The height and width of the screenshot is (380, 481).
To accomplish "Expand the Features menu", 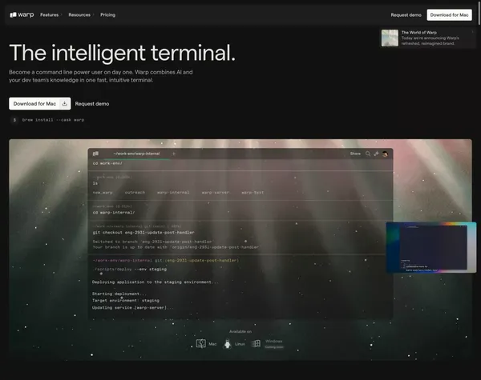I will coord(51,14).
